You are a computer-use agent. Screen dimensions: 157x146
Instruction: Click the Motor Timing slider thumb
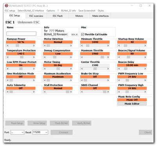(x=58, y=69)
